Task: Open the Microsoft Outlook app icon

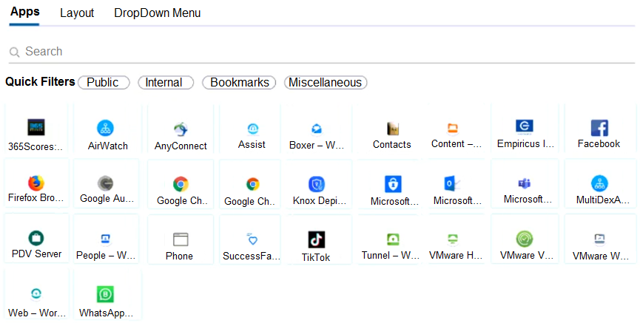Action: click(x=452, y=183)
